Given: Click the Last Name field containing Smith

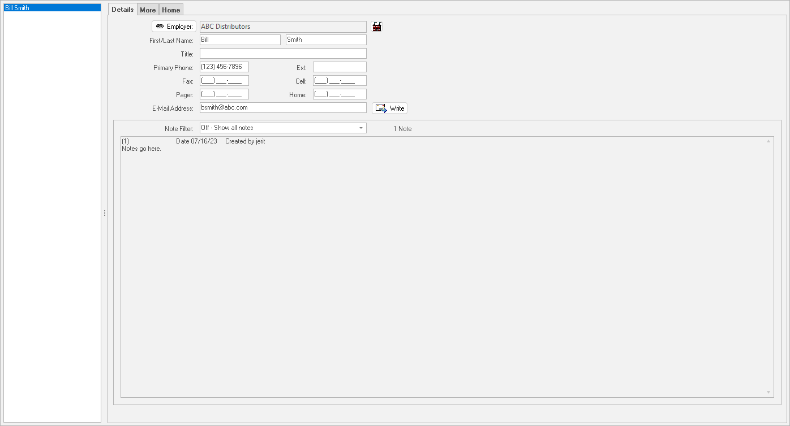Looking at the screenshot, I should coord(326,40).
